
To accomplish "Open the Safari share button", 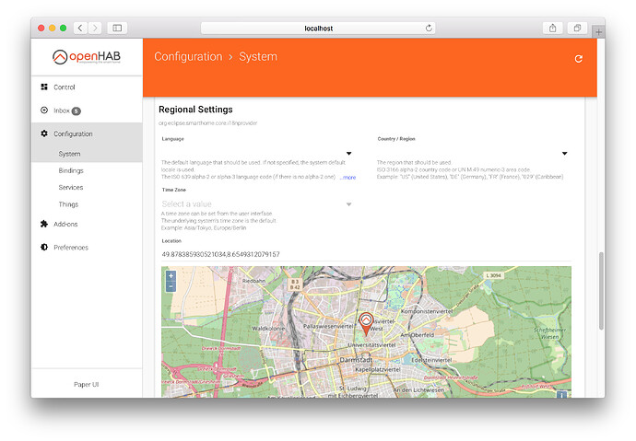I will 552,28.
